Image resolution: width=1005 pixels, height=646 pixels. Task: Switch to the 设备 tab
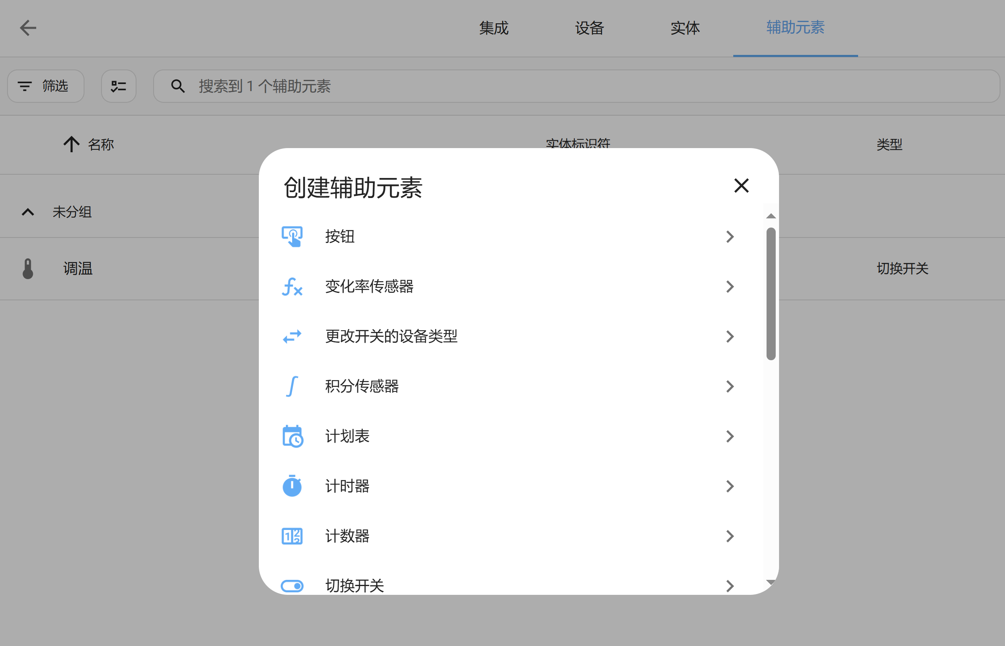coord(589,28)
